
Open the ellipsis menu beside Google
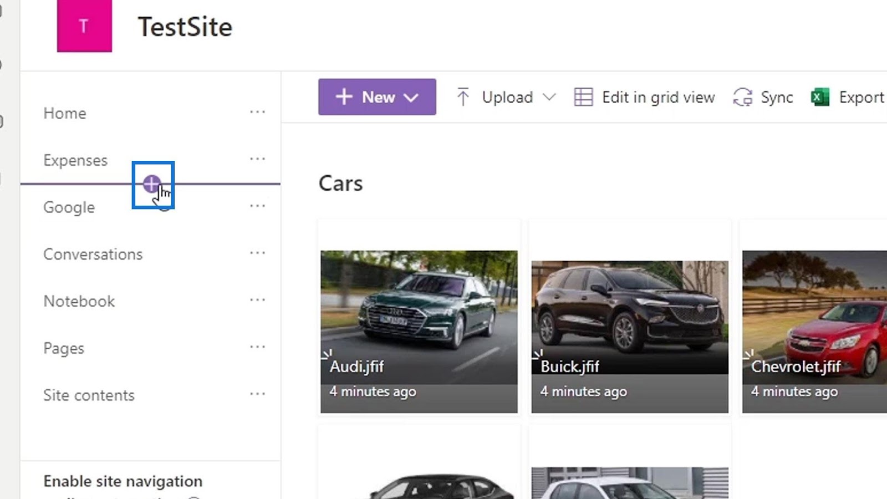(x=257, y=206)
